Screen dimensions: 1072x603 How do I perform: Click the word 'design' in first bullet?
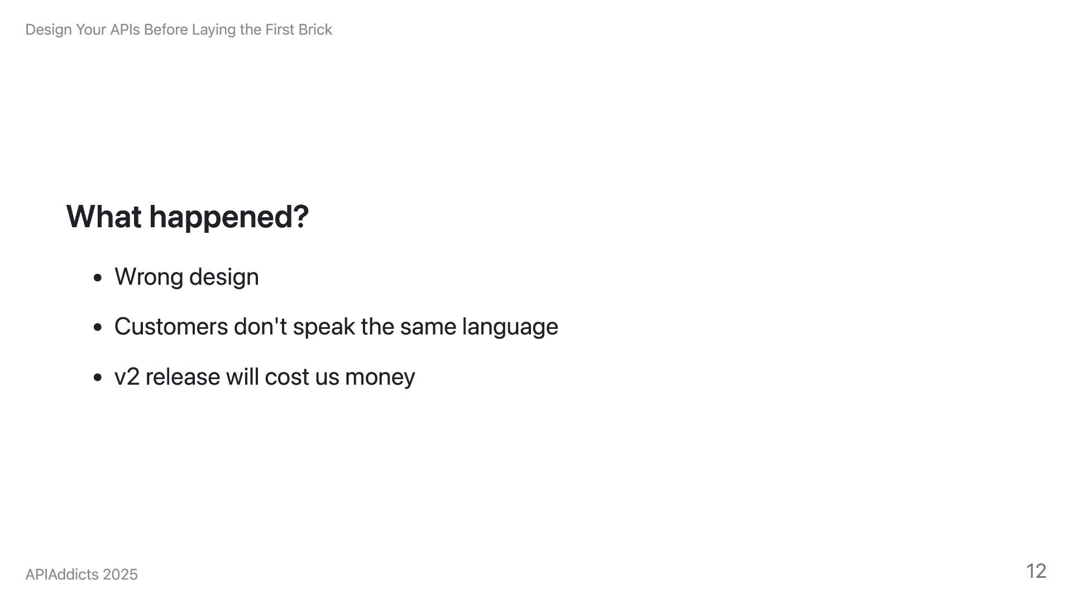[x=223, y=277]
